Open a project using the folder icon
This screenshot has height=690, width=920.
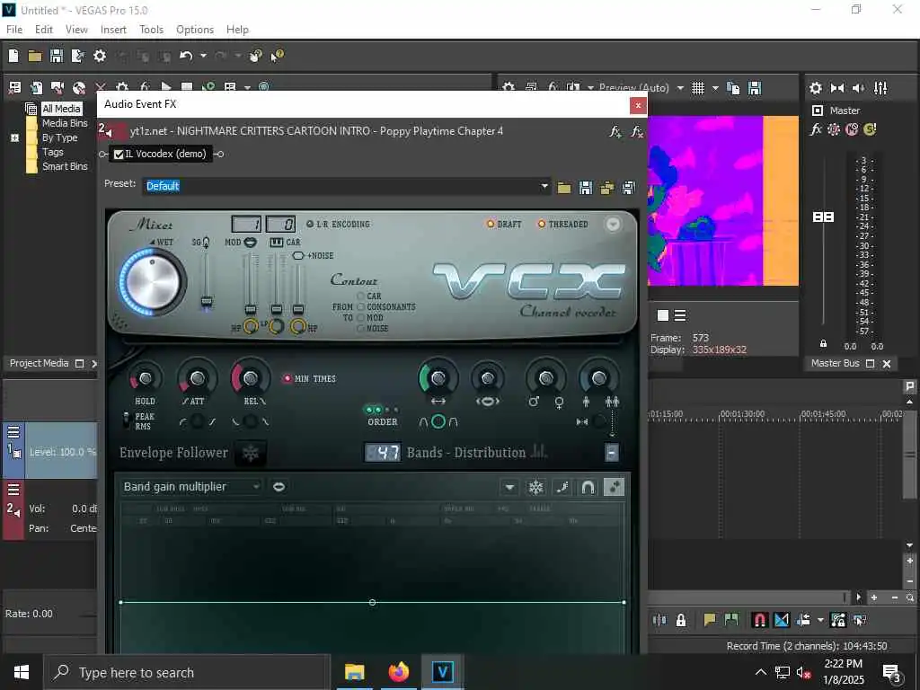click(35, 56)
